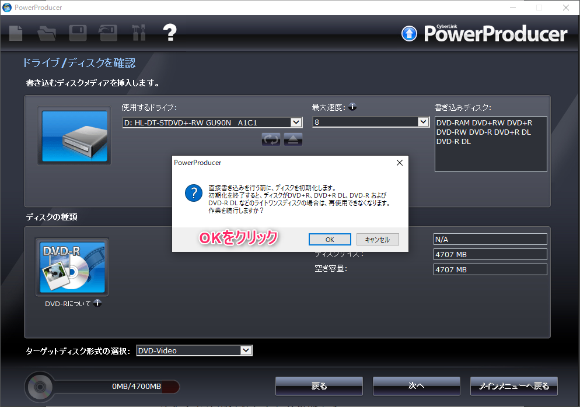Click the drive name D: HL-DT-STDVD+-RW GU90N
This screenshot has height=407, width=580.
[x=212, y=122]
